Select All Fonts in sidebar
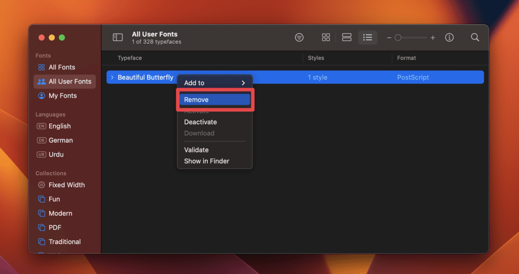 pos(61,67)
